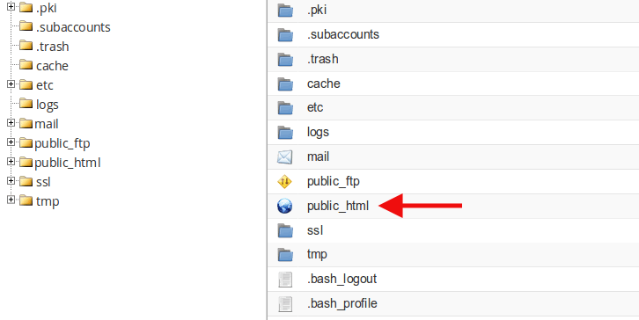Click mail folder icon in tree
This screenshot has height=320, width=639.
[x=26, y=123]
